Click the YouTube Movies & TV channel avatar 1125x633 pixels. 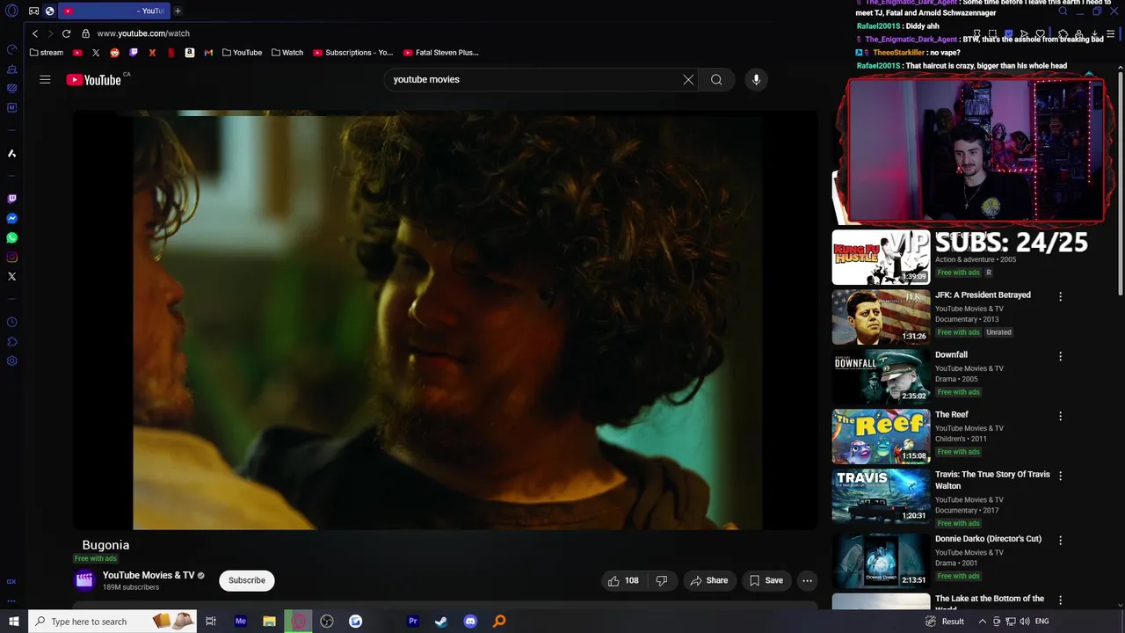(84, 579)
